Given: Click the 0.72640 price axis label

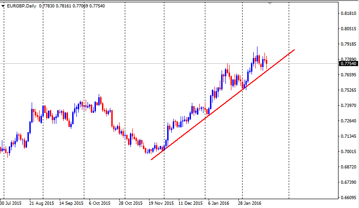Looking at the screenshot, I should (x=349, y=121).
